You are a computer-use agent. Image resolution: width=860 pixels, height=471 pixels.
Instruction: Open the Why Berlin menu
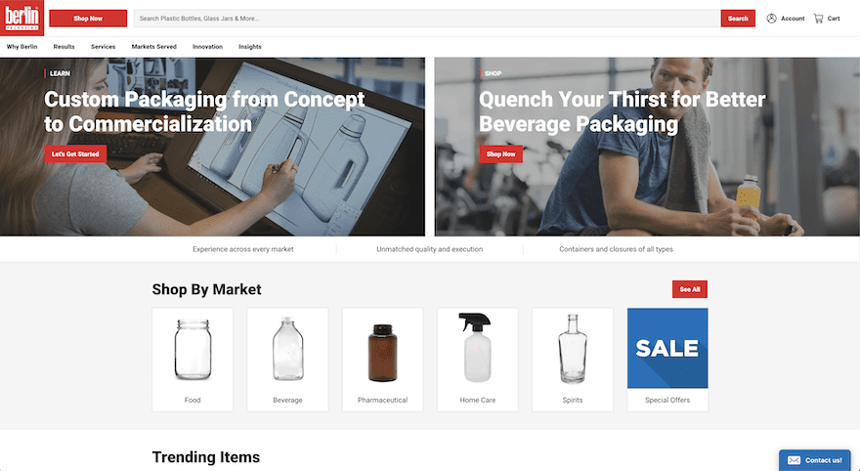click(21, 47)
